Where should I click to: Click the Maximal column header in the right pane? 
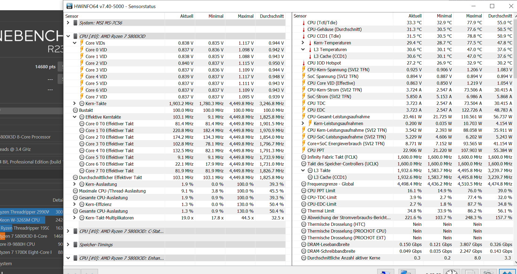coord(468,16)
